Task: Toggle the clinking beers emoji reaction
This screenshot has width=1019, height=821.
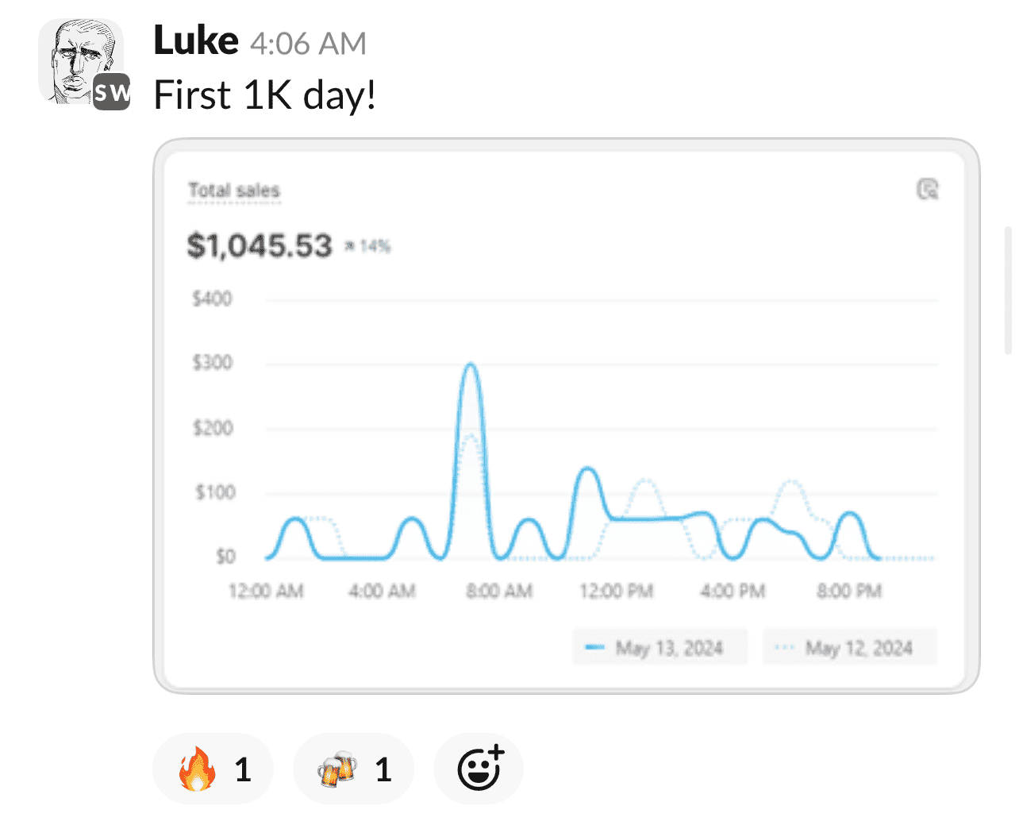Action: 353,769
